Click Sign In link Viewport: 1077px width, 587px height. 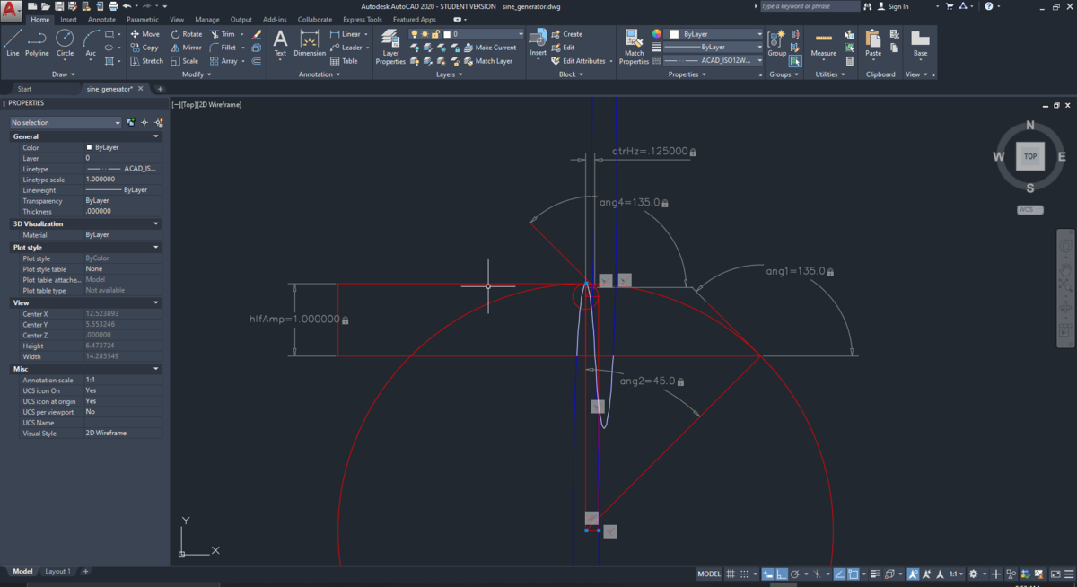pyautogui.click(x=892, y=6)
